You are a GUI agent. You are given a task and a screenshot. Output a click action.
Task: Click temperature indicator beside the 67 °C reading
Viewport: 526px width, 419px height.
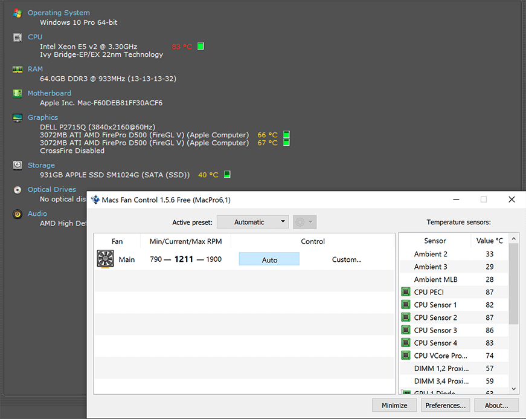coord(286,142)
